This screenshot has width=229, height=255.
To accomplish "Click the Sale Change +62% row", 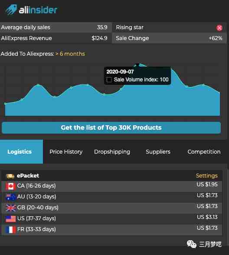I will (x=169, y=38).
